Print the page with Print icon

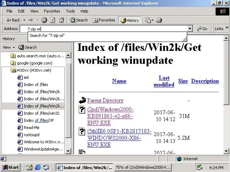[x=159, y=20]
